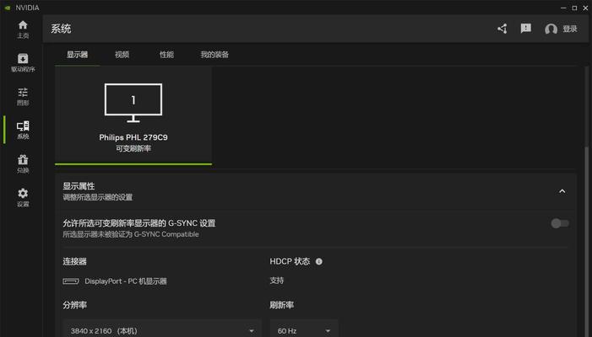Click the 支持 HDCP status value

click(x=277, y=281)
